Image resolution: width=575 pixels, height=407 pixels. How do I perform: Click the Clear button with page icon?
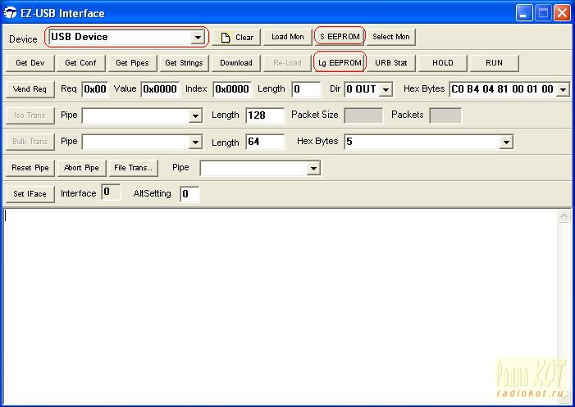tap(236, 37)
